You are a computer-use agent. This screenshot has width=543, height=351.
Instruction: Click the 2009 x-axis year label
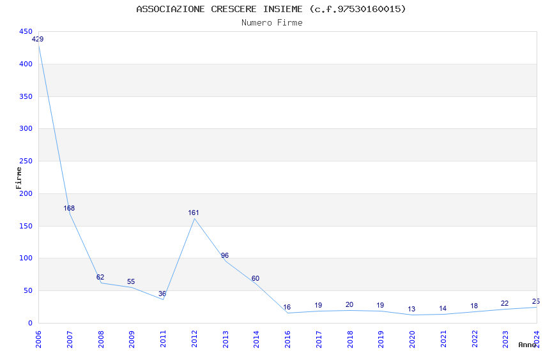tap(132, 339)
